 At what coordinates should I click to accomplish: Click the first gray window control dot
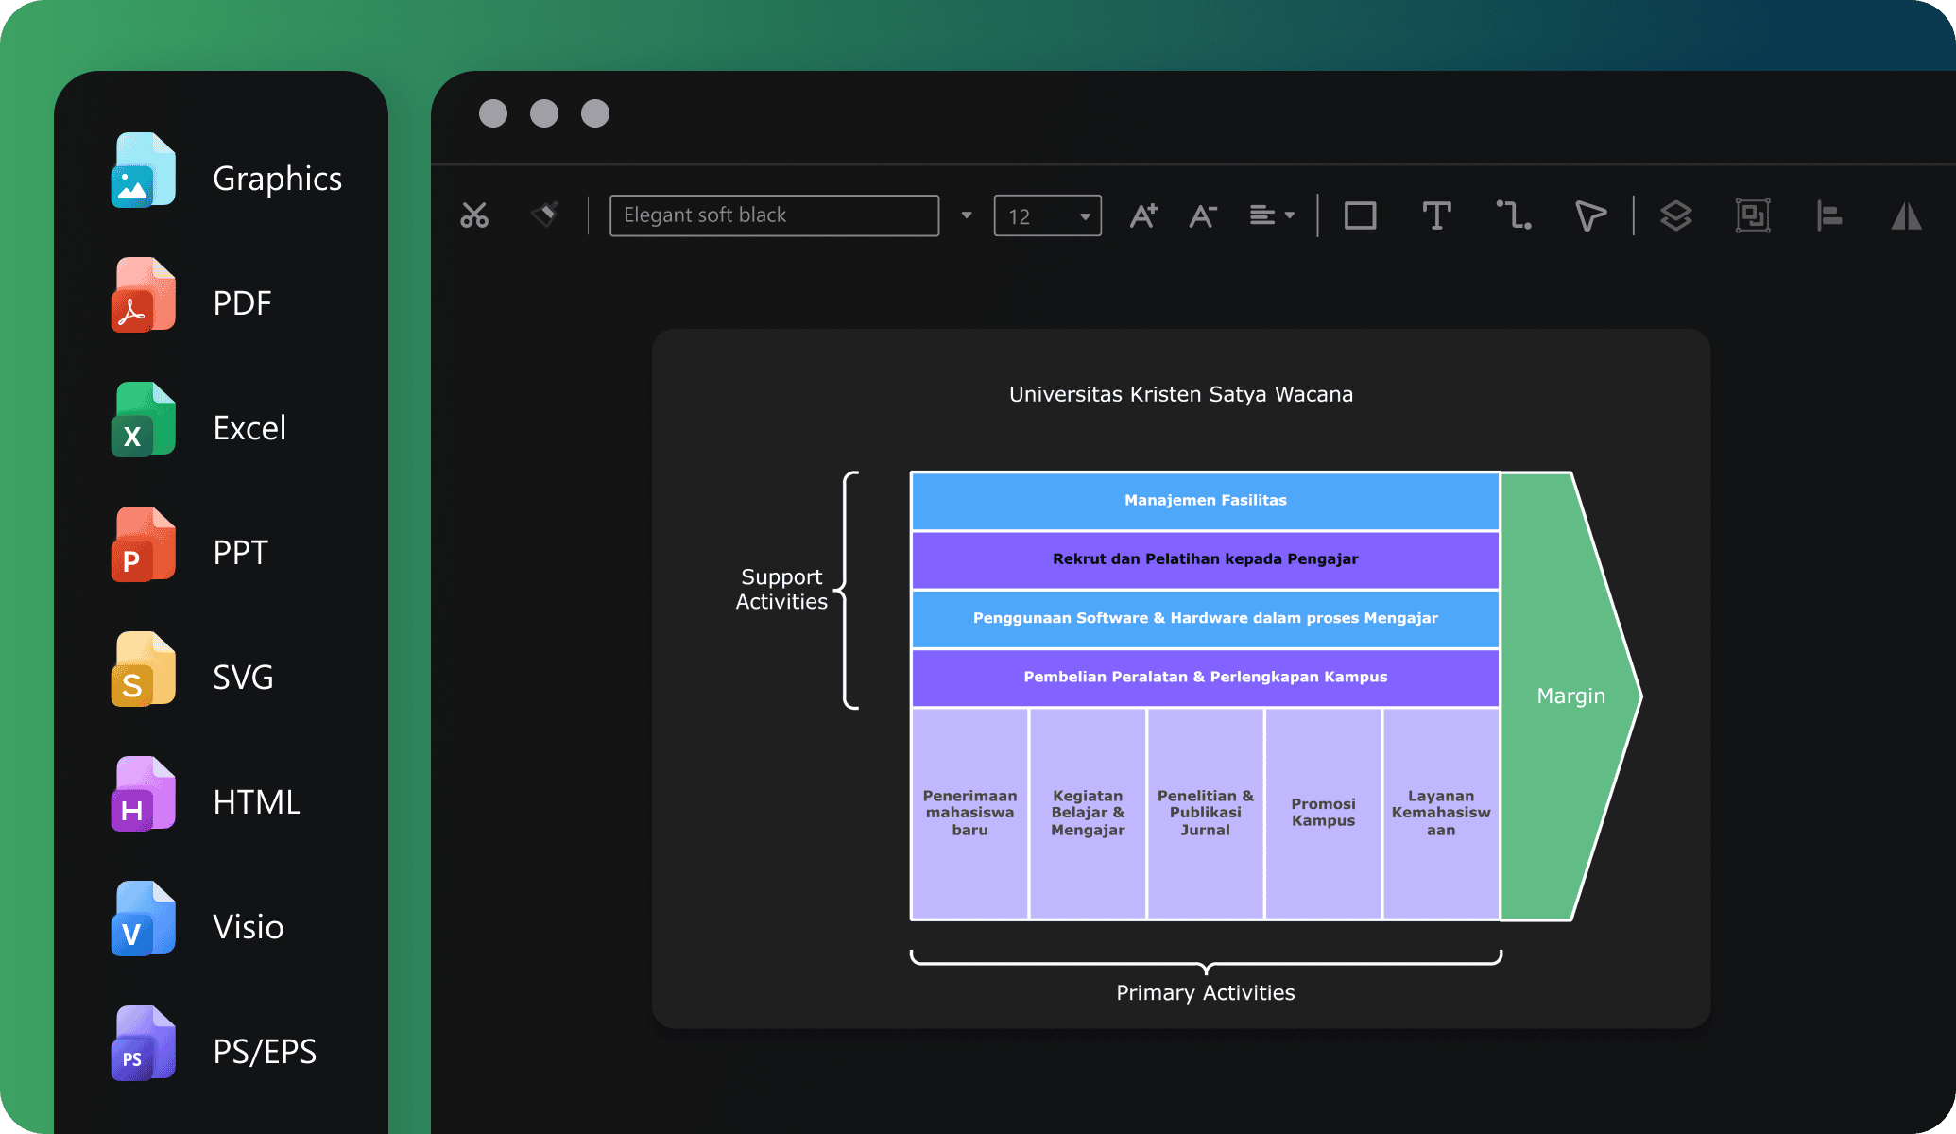coord(493,113)
